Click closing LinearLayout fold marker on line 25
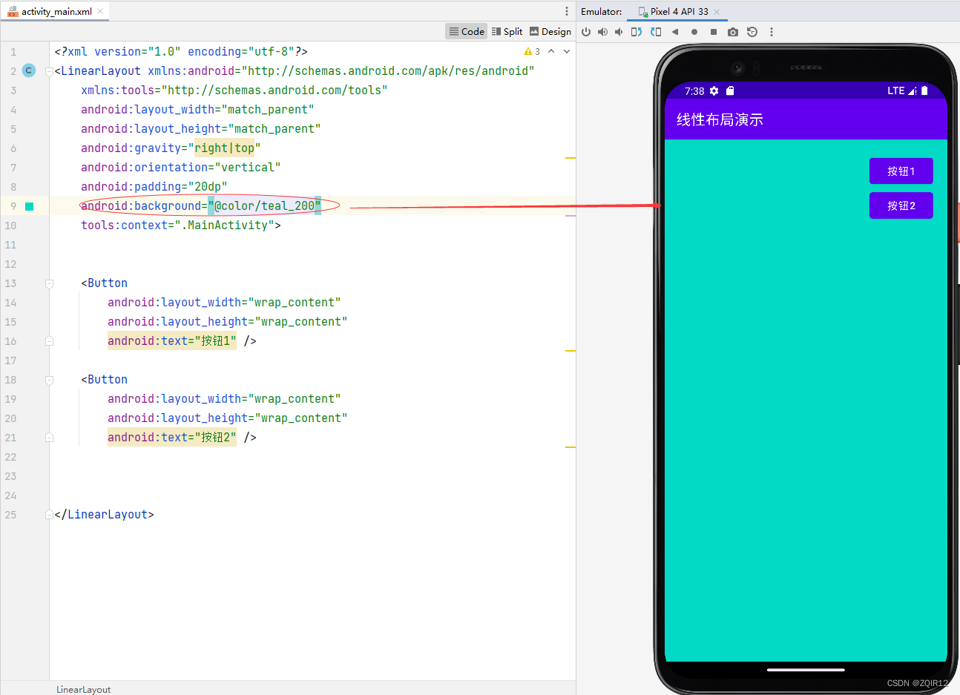The width and height of the screenshot is (960, 695). coord(49,515)
